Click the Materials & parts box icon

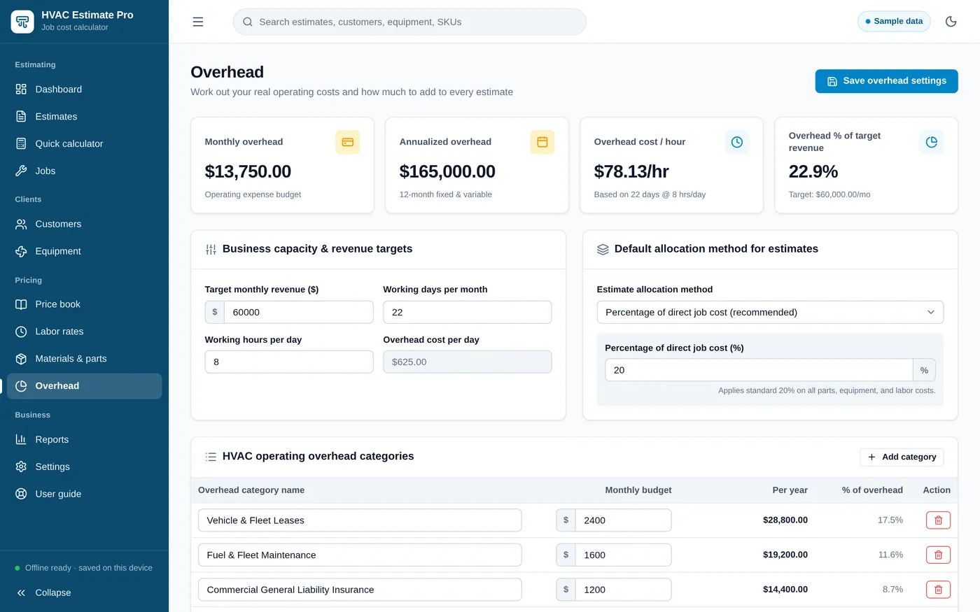(x=21, y=360)
